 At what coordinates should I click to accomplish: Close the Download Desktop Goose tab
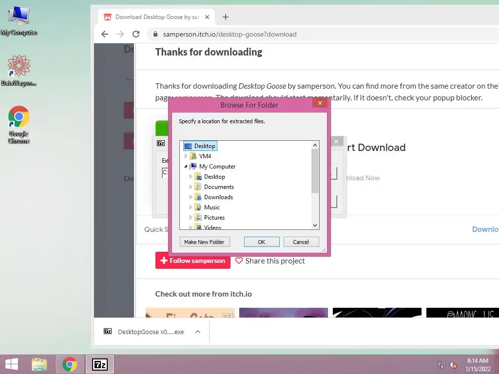[207, 17]
